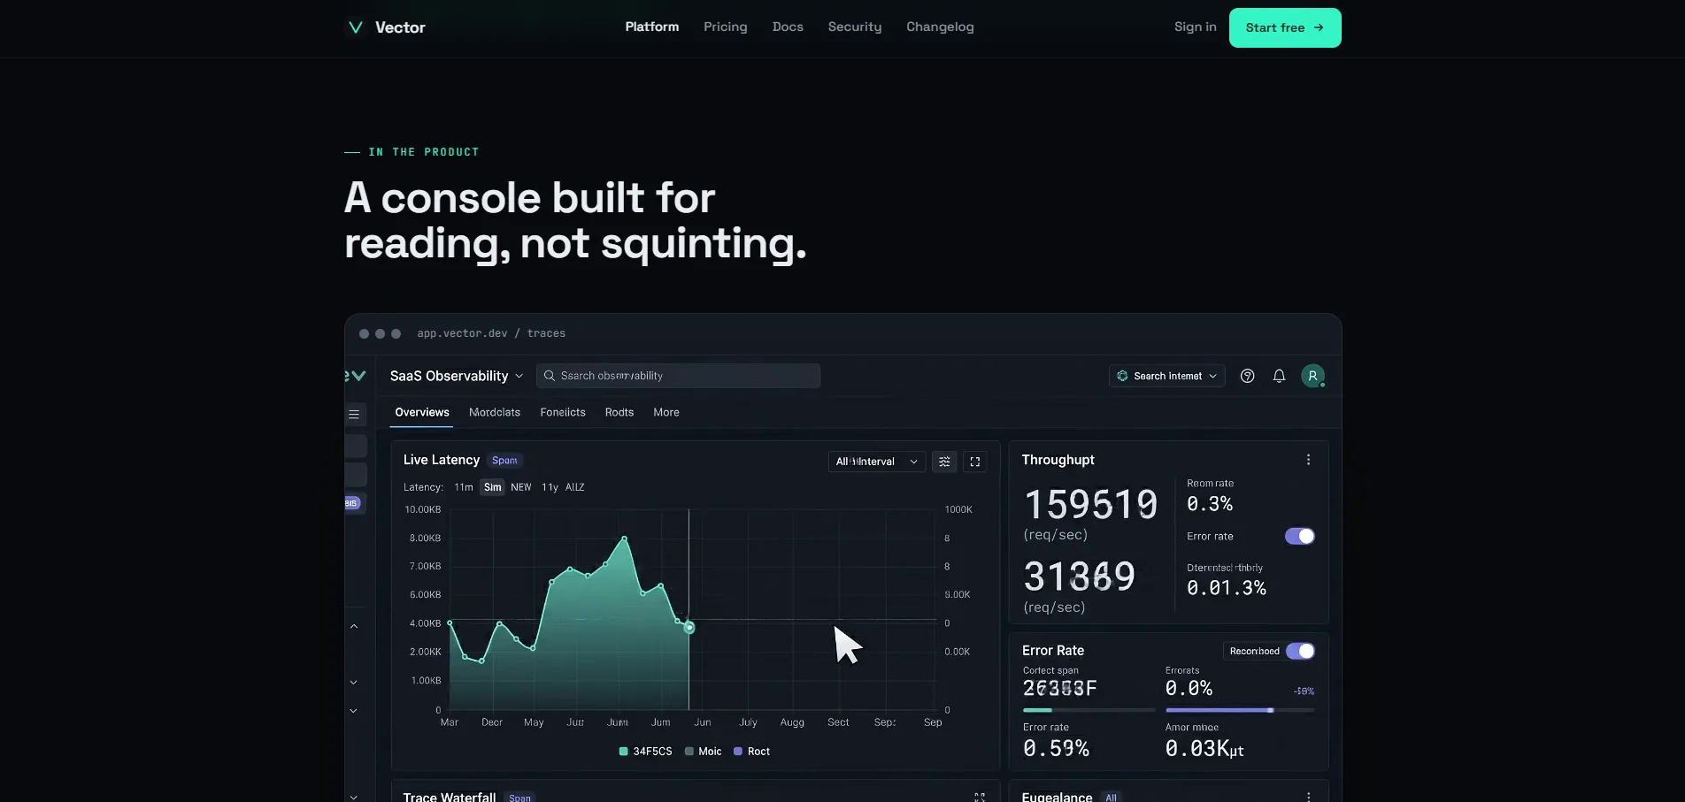Collapse sidebar section with up chevron
1685x802 pixels.
click(x=354, y=626)
